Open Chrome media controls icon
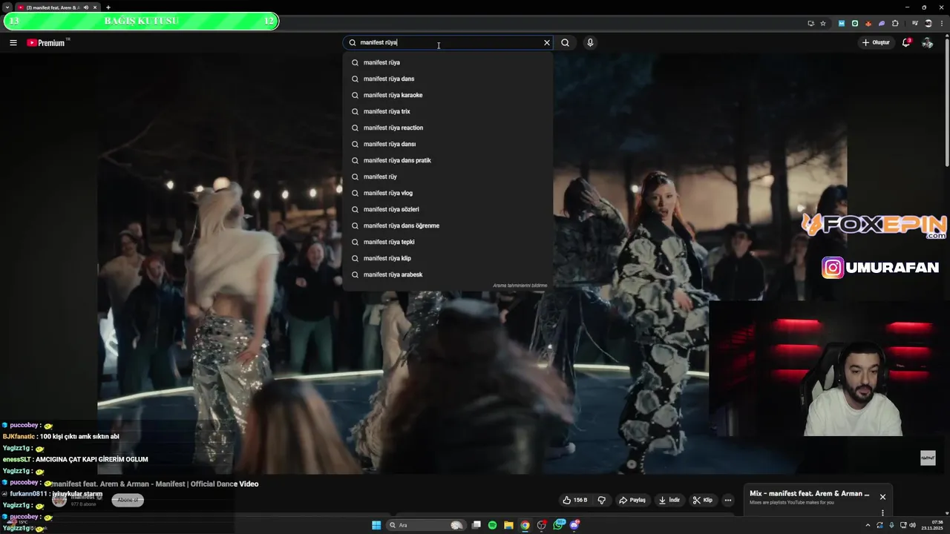 click(x=915, y=23)
